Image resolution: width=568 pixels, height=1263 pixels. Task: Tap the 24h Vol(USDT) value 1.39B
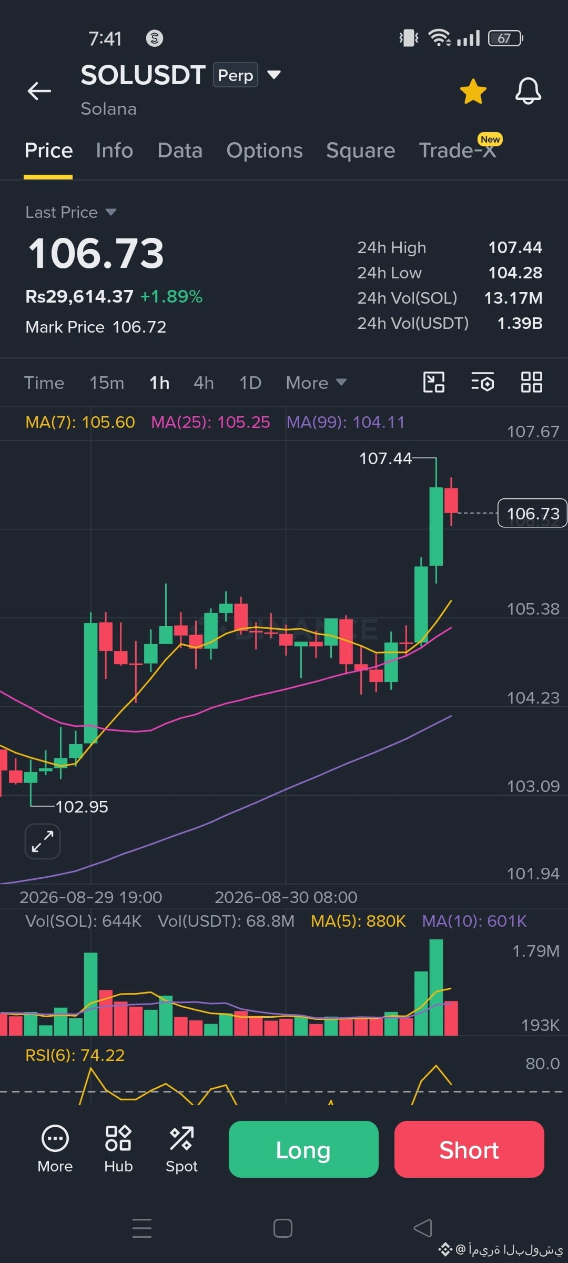[x=520, y=323]
